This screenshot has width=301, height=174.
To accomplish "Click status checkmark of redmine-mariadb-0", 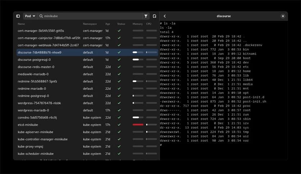I will pos(119,88).
